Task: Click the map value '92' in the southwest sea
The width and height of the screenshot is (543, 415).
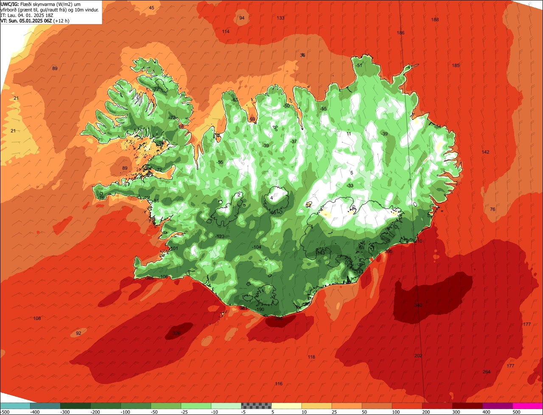Action: [x=78, y=334]
